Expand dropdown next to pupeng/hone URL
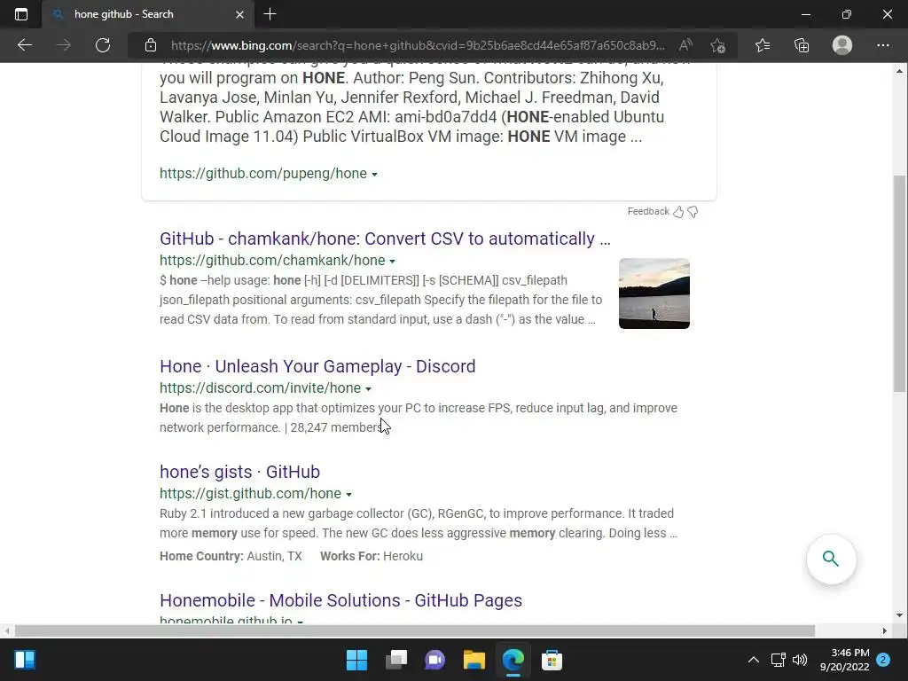This screenshot has width=908, height=681. (375, 175)
